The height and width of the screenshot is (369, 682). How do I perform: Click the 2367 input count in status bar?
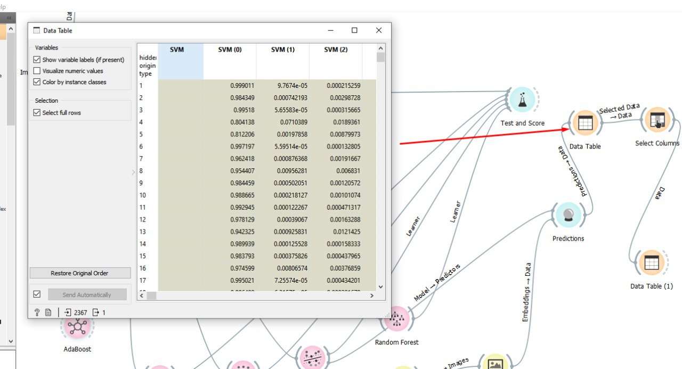coord(80,313)
